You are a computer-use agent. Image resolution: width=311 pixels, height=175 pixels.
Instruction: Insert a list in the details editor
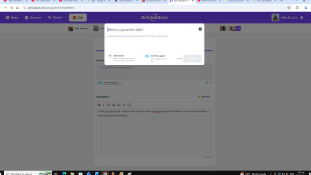click(109, 105)
